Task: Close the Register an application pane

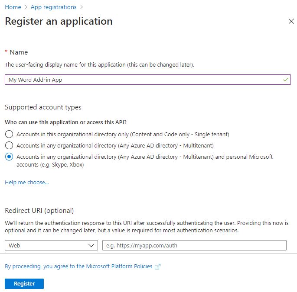Action: [x=291, y=21]
